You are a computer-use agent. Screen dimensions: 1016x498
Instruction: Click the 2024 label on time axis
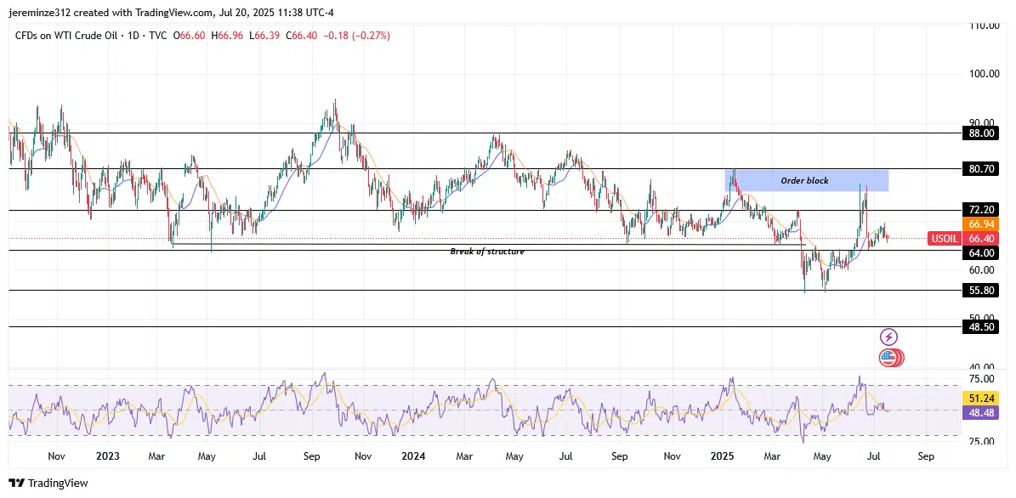[x=413, y=456]
